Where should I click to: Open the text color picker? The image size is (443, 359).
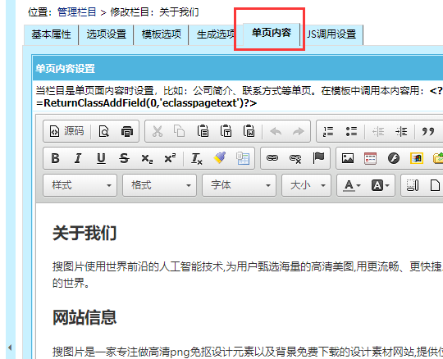pyautogui.click(x=352, y=185)
